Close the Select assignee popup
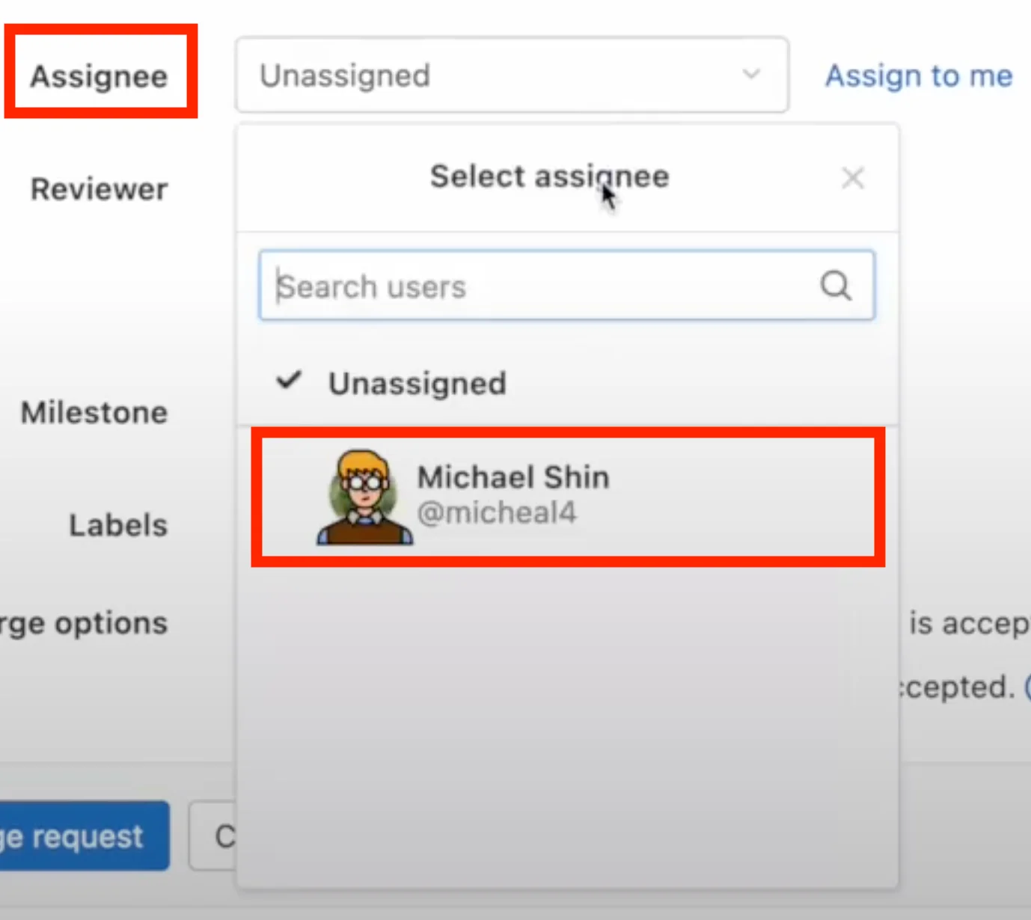The height and width of the screenshot is (920, 1031). click(x=852, y=178)
